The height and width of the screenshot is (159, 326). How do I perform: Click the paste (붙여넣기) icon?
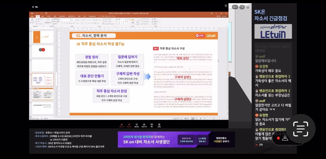tap(32, 20)
